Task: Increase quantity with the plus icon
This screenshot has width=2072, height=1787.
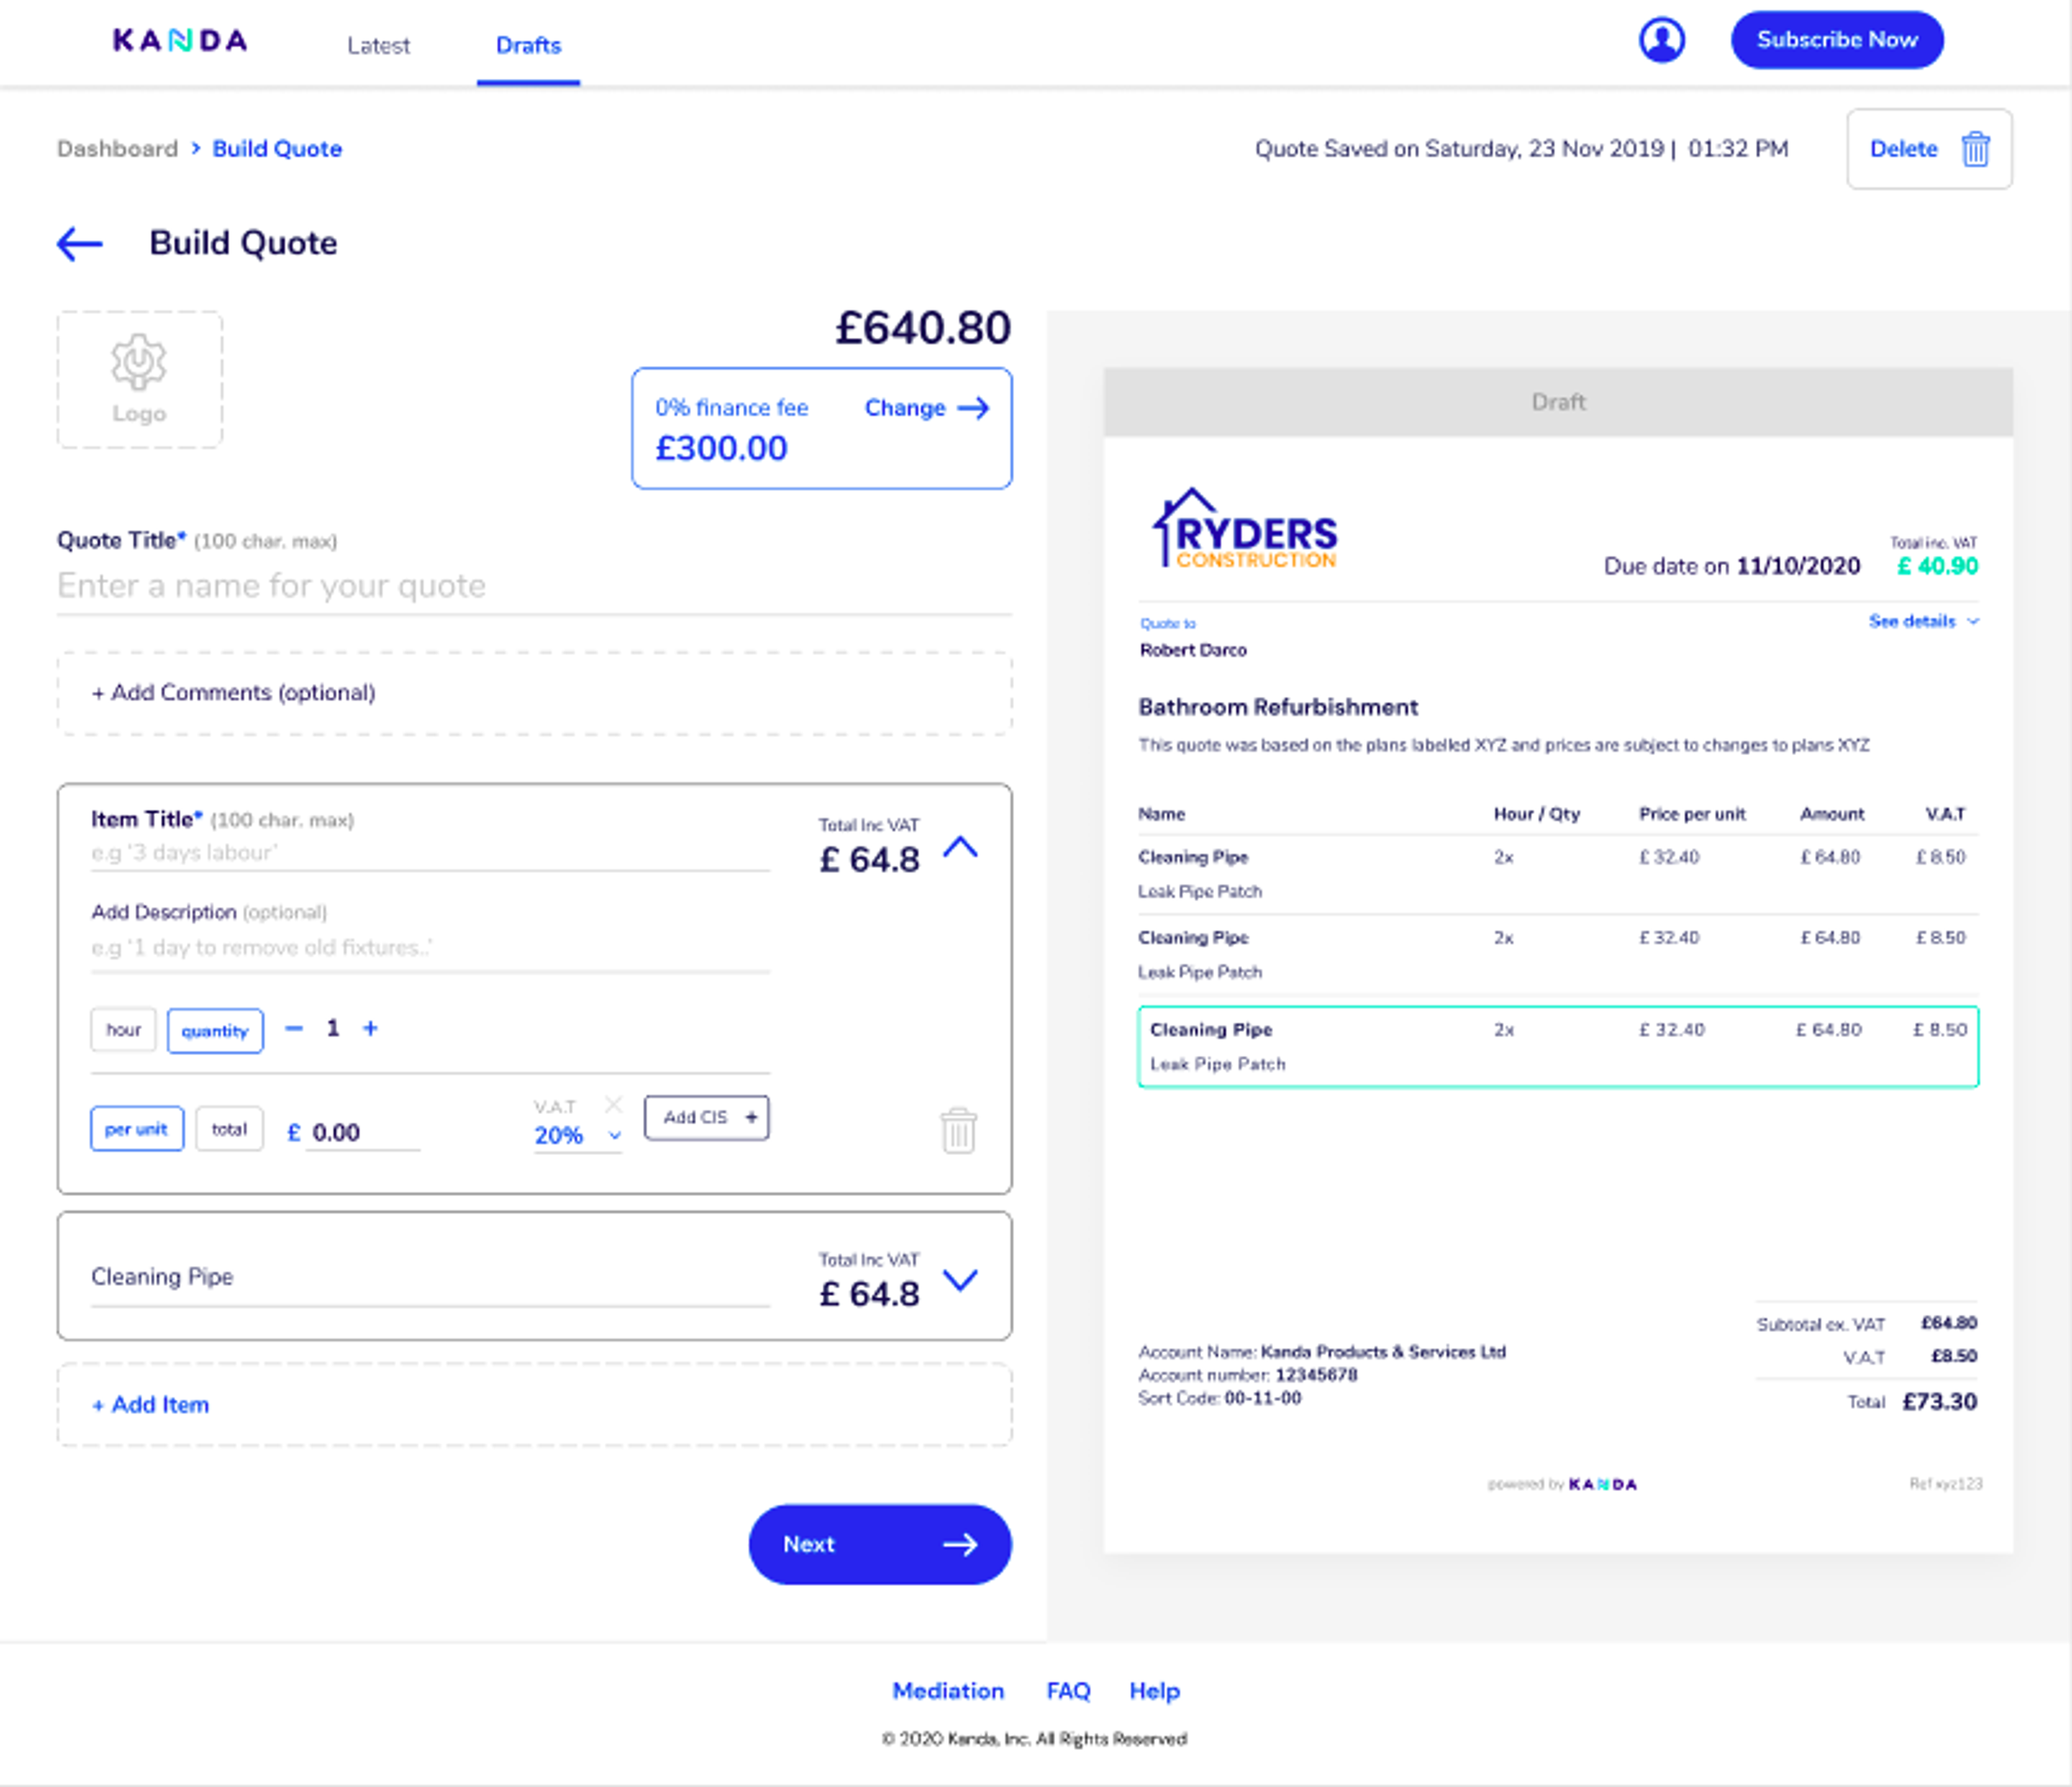Action: tap(370, 1029)
